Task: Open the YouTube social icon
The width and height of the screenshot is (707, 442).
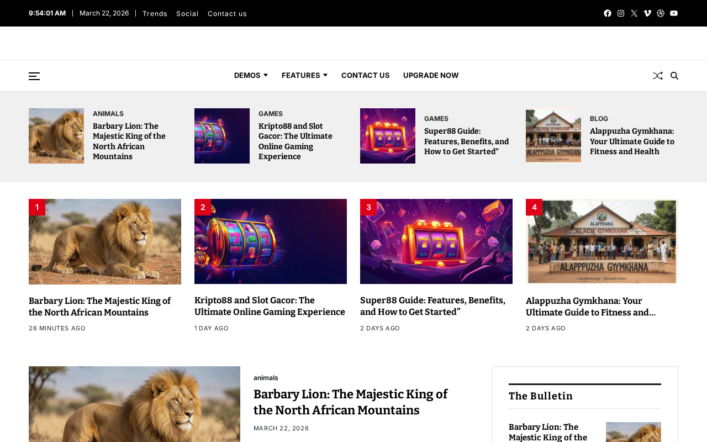Action: 674,13
